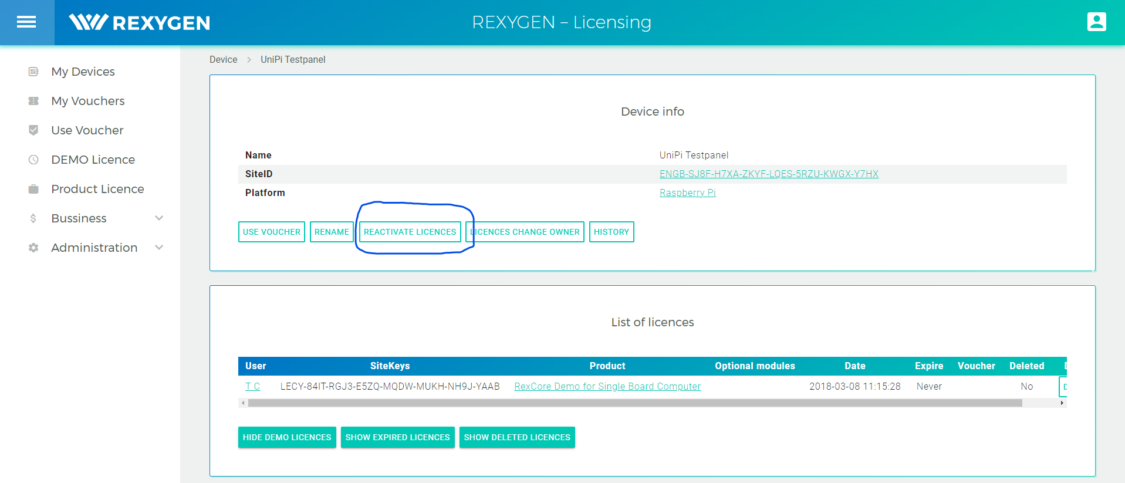Open Product Licence menu item
The image size is (1125, 483).
point(97,189)
